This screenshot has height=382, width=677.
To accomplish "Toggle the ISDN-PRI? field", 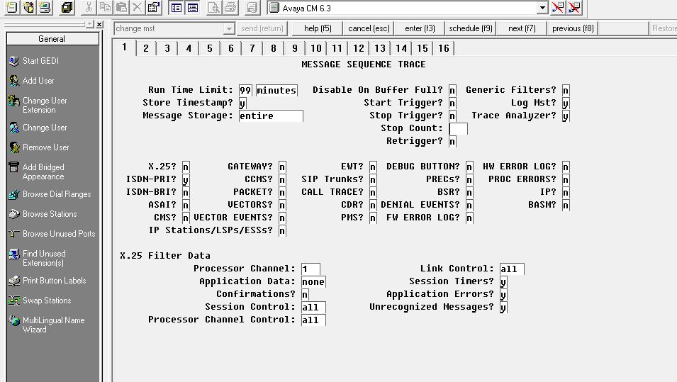I will (x=186, y=179).
